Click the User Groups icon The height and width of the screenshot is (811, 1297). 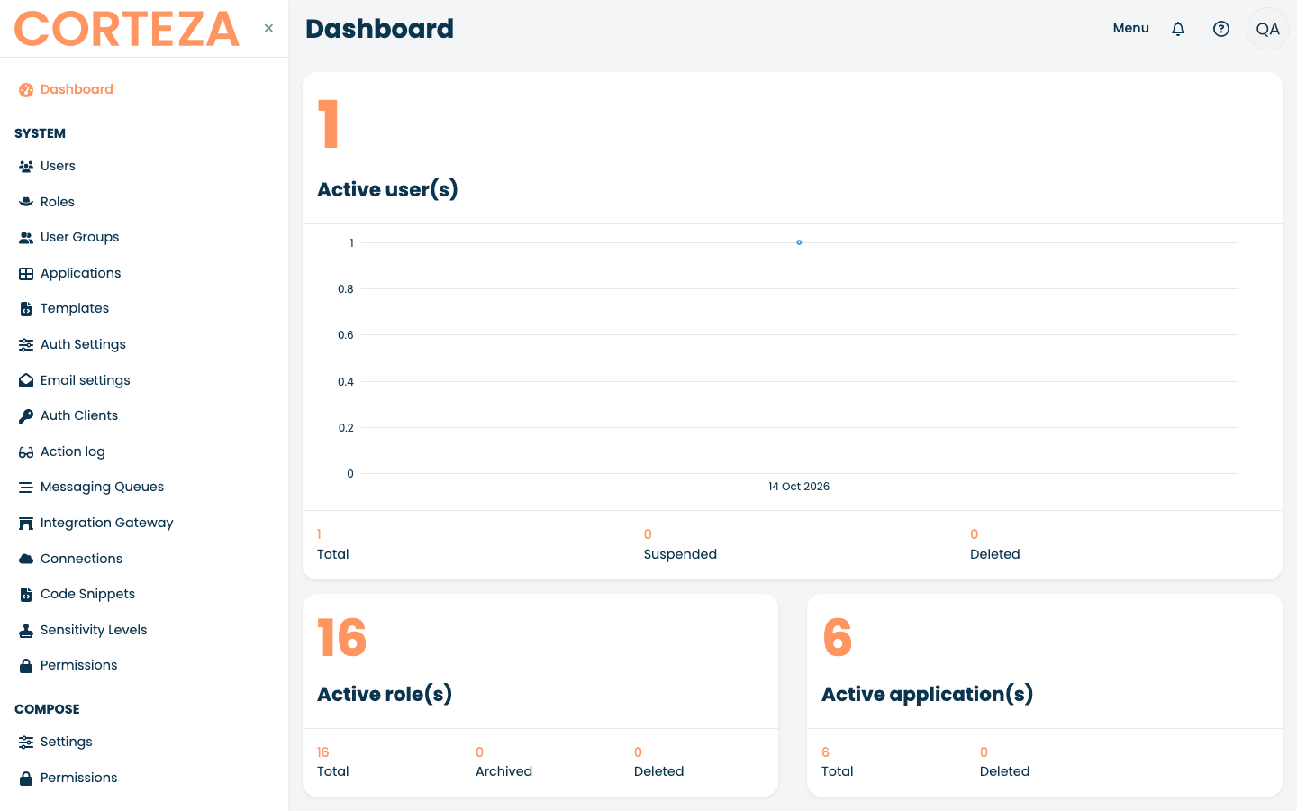pos(26,237)
